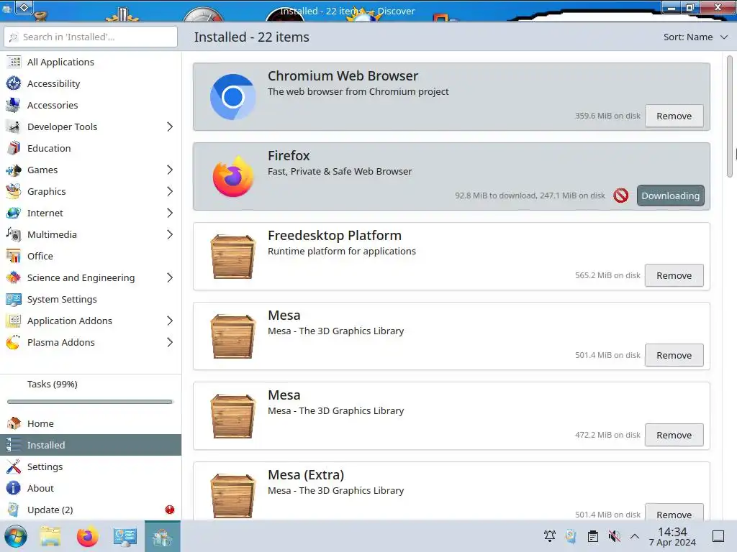
Task: Click the Education books icon
Action: 14,148
